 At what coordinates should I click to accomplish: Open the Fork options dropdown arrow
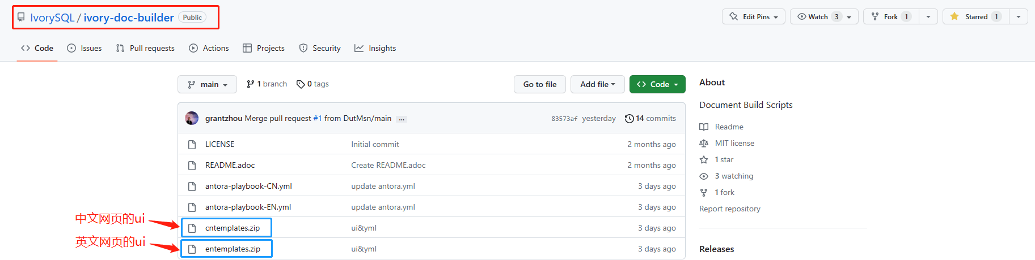point(928,17)
